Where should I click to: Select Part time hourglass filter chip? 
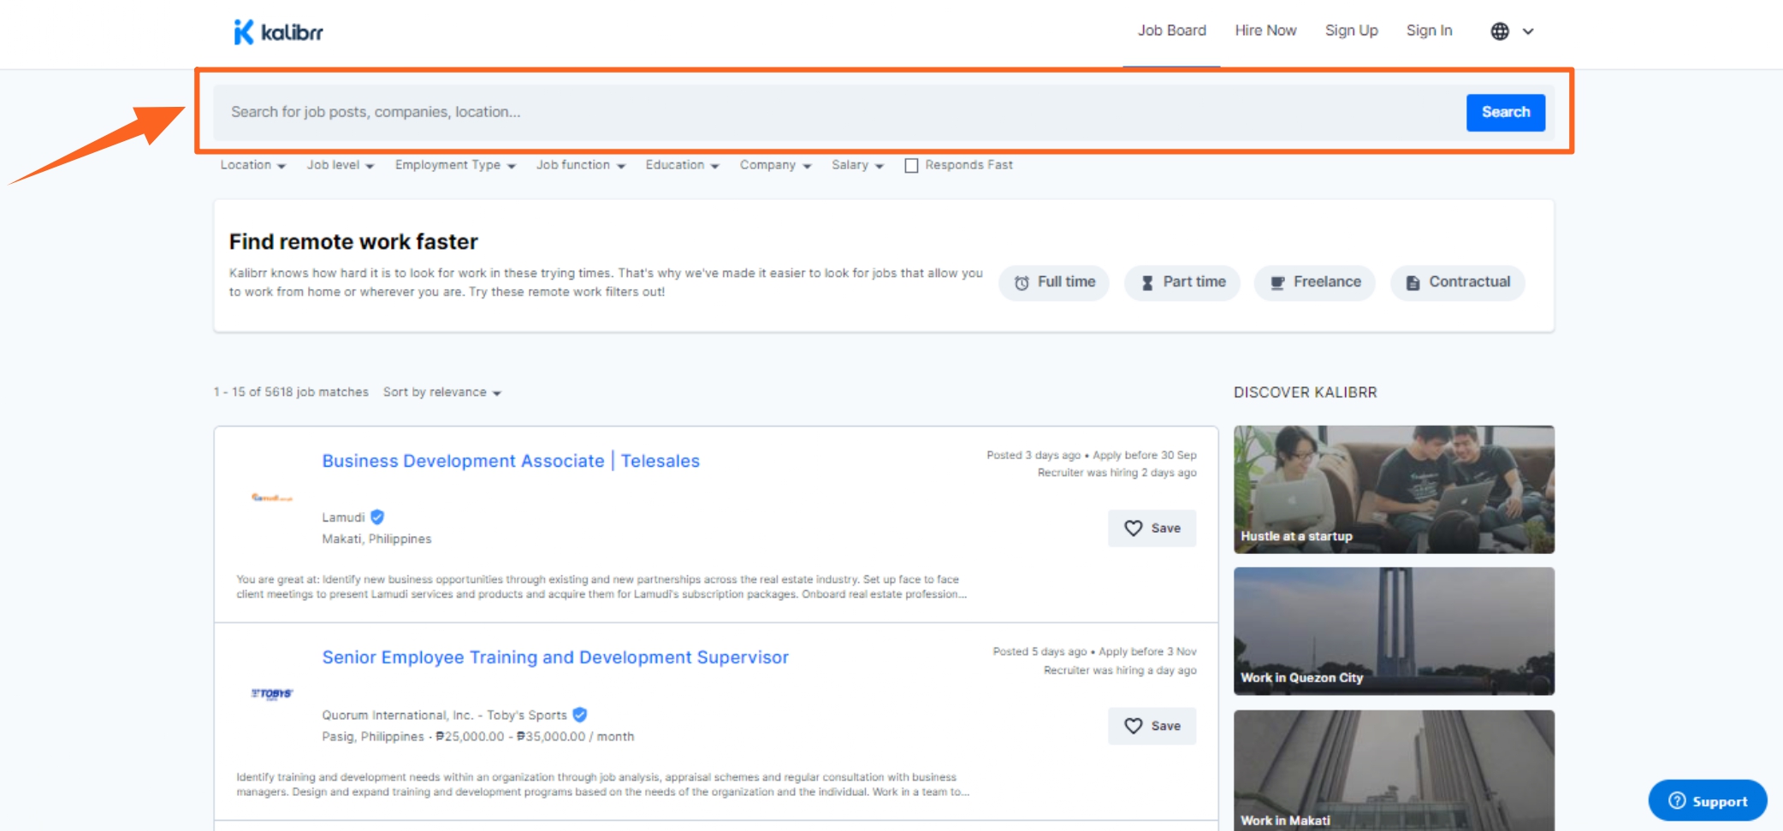(1182, 282)
